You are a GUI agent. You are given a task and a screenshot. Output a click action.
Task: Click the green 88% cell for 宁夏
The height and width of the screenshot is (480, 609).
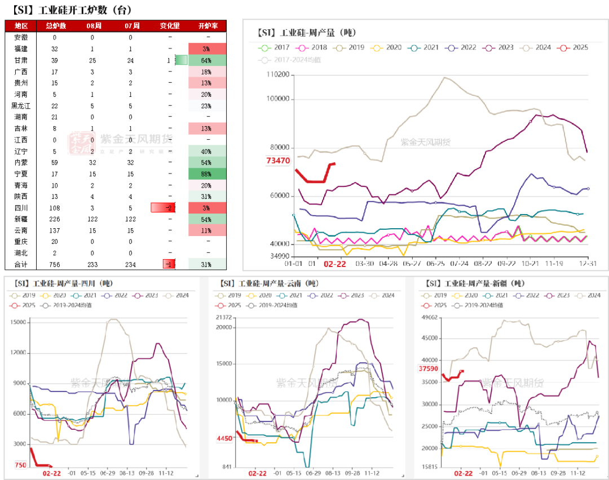207,174
